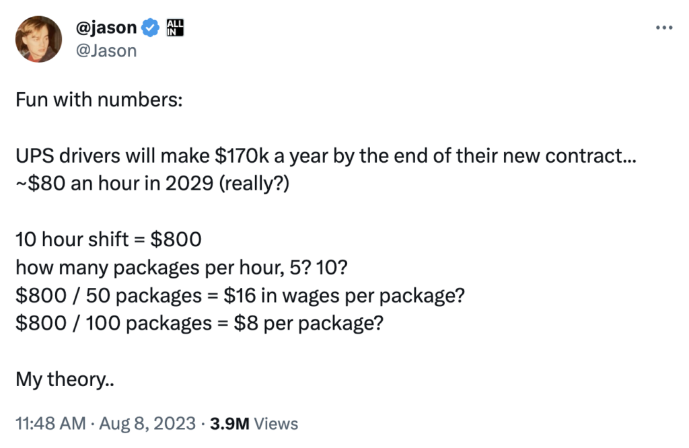689x448 pixels.
Task: Click the "$800 / 100 packages" line
Action: (x=199, y=324)
